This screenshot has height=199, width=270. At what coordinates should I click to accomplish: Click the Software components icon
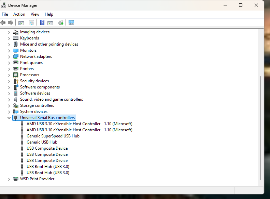16,87
